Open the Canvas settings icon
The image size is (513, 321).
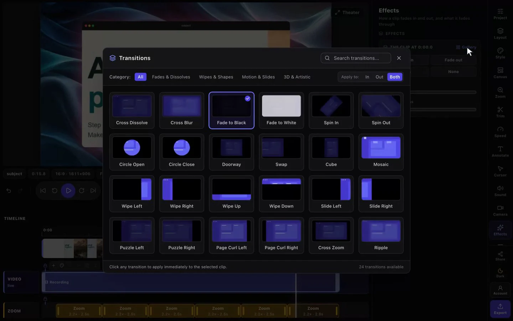pos(500,72)
